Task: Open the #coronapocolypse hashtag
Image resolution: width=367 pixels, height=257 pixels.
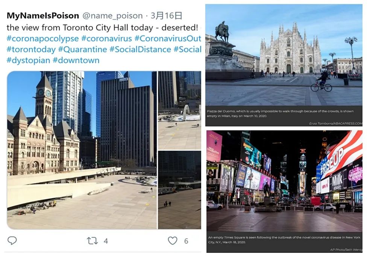Action: 42,38
